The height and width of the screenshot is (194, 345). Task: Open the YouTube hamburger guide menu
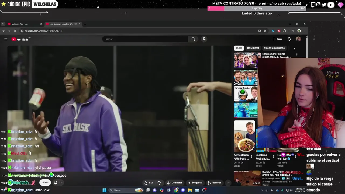[x=6, y=39]
